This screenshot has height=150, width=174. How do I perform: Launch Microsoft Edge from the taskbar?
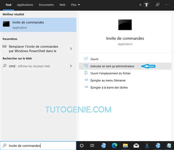115,146
